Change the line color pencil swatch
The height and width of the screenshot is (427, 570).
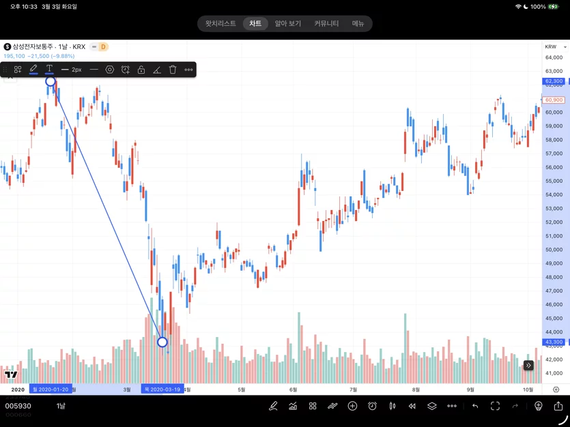pyautogui.click(x=33, y=69)
